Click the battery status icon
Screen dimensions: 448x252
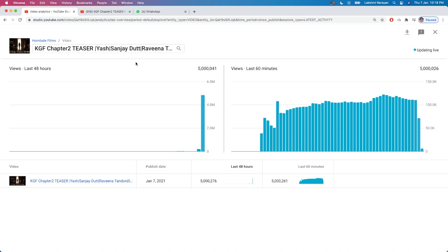(x=357, y=3)
